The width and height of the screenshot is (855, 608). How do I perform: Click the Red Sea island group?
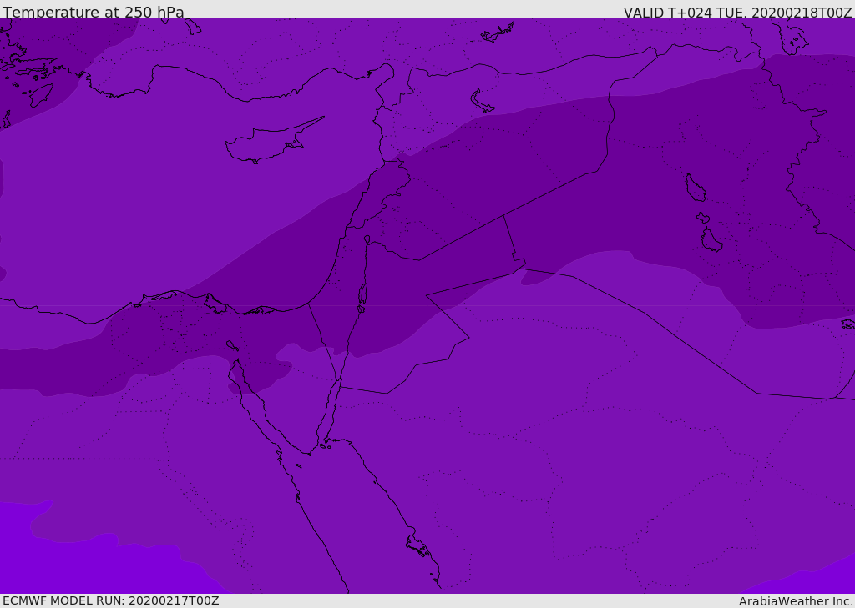pyautogui.click(x=417, y=547)
